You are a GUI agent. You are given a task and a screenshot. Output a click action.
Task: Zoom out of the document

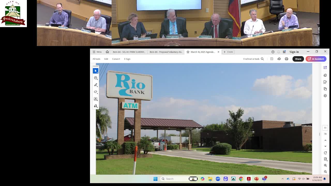tap(325, 172)
